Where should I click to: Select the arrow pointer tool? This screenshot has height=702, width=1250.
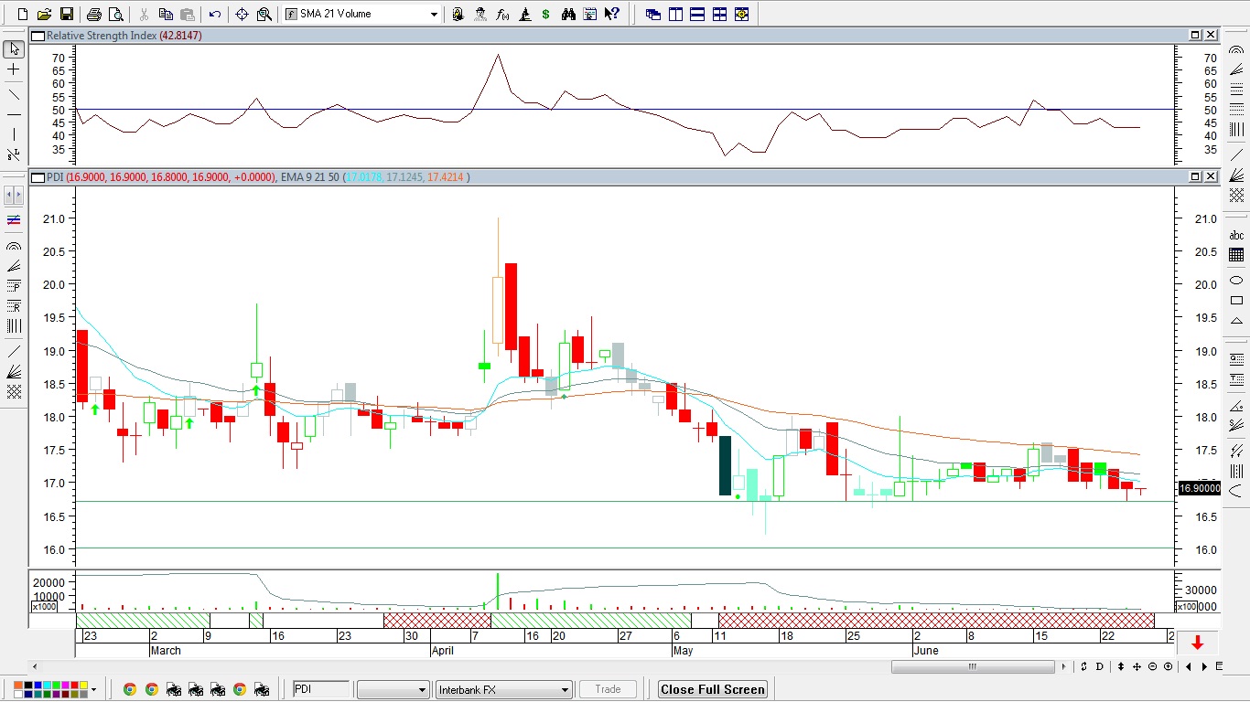click(14, 48)
